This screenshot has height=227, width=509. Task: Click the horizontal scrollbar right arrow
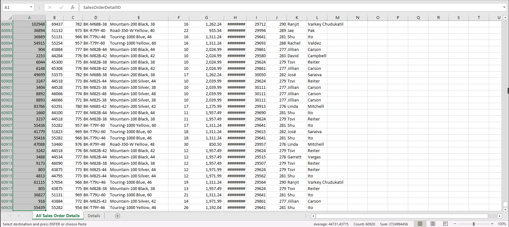(x=500, y=216)
